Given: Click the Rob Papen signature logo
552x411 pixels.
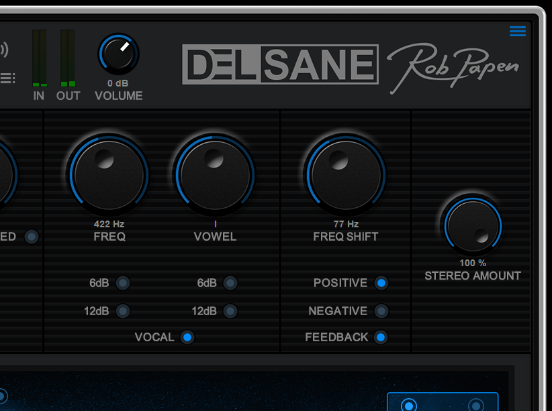Looking at the screenshot, I should coord(453,68).
